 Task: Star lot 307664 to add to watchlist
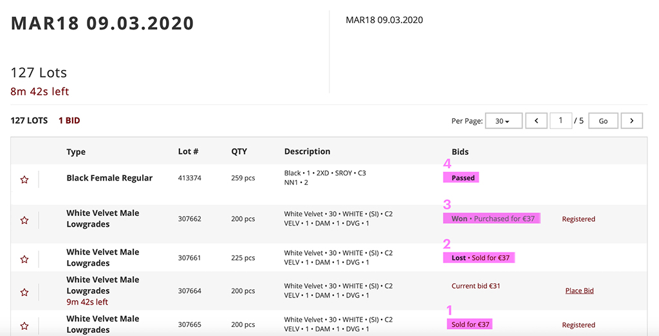coord(24,292)
